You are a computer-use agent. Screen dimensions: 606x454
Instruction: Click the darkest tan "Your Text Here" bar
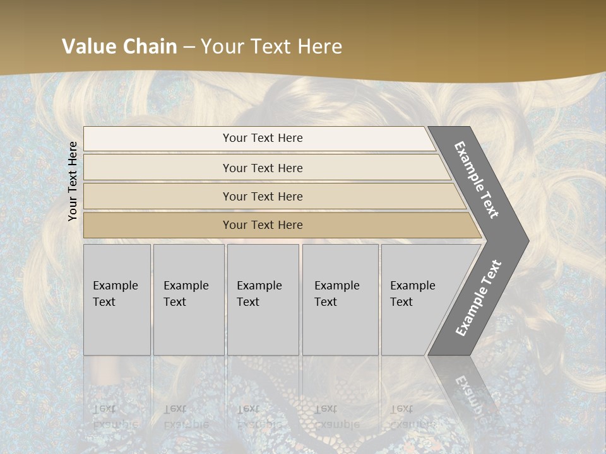click(x=262, y=225)
